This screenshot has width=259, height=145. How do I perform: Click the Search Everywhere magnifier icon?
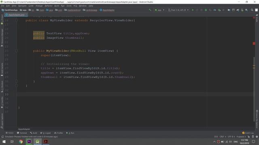click(x=252, y=10)
